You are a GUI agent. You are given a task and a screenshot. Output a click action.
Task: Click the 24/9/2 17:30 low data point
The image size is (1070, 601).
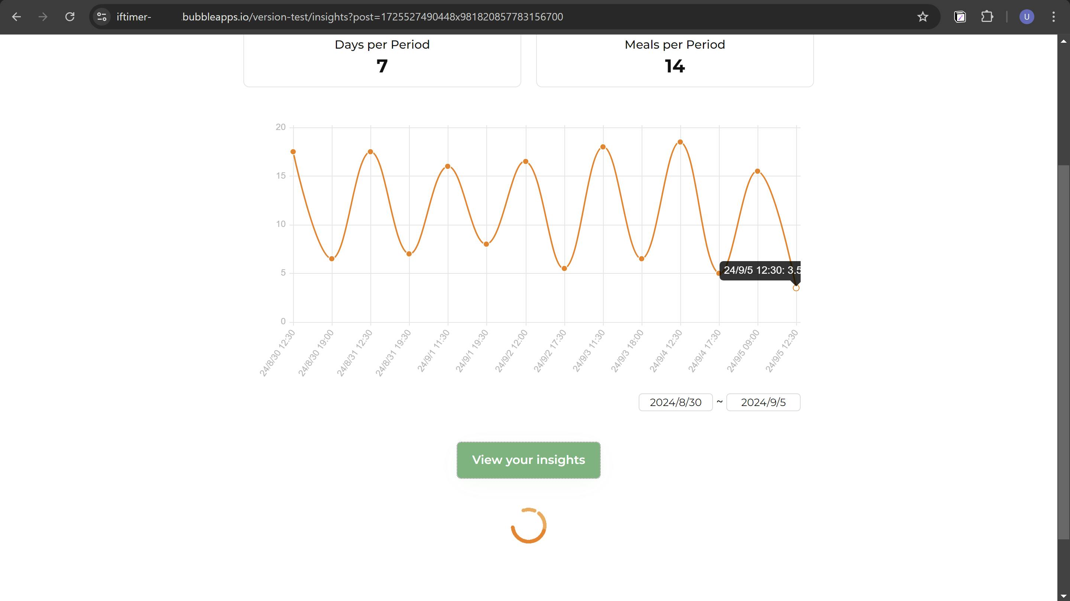[x=564, y=268]
